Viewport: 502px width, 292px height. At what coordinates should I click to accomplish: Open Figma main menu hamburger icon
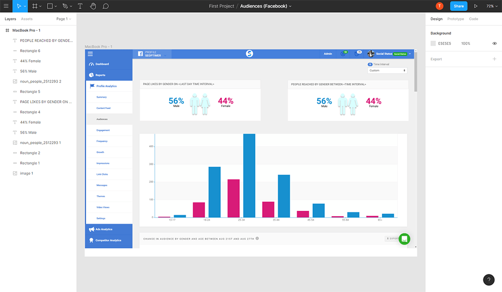click(x=6, y=6)
